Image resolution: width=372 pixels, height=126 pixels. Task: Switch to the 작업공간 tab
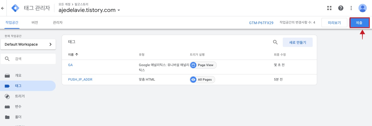(x=12, y=23)
